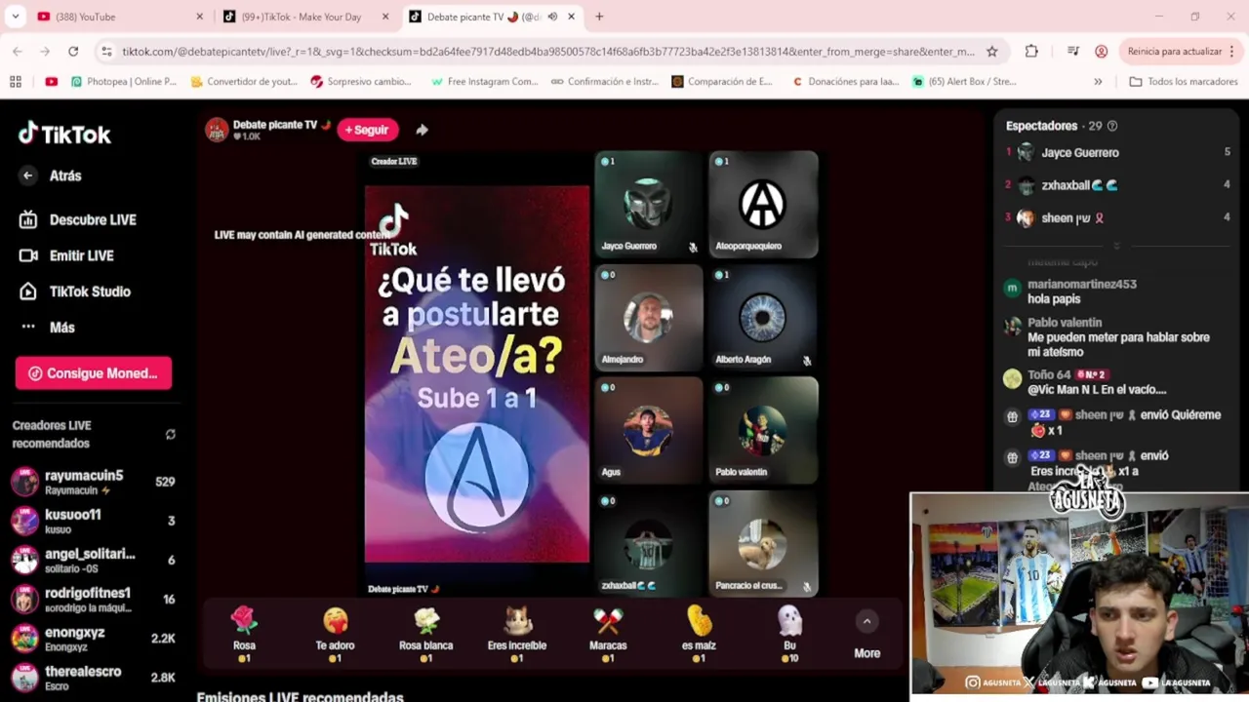Switch to TikTok Make Your Day tab
The width and height of the screenshot is (1249, 702).
[x=304, y=17]
